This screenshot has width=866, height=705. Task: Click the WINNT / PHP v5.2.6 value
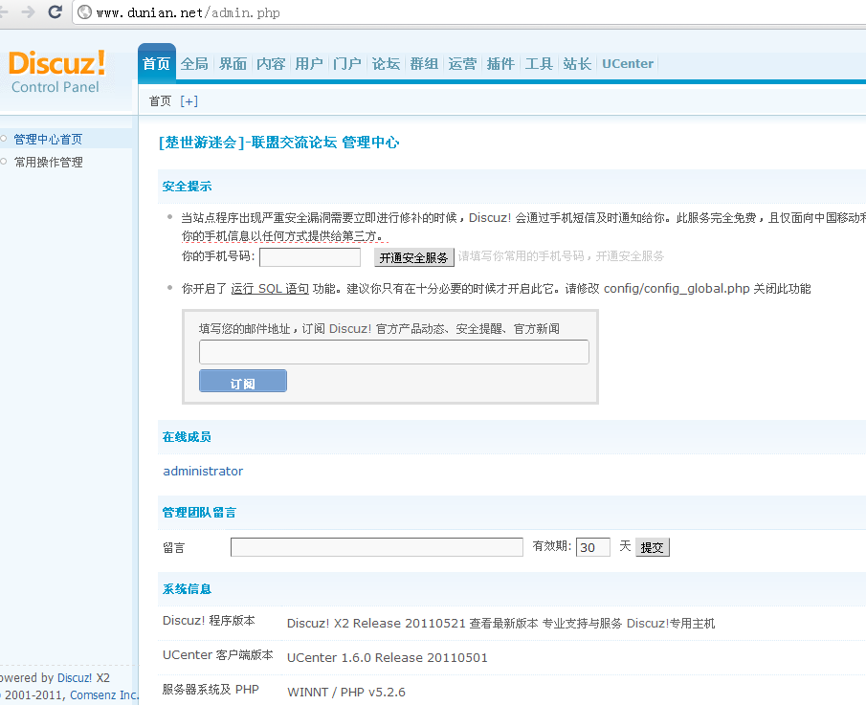point(346,693)
